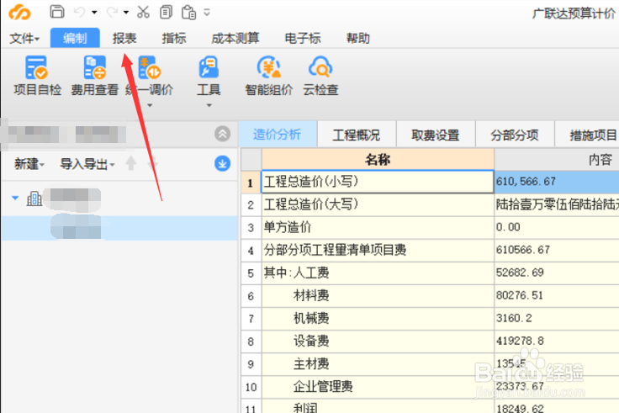The height and width of the screenshot is (413, 619).
Task: Switch to the 分部分项 tab
Action: [x=515, y=135]
